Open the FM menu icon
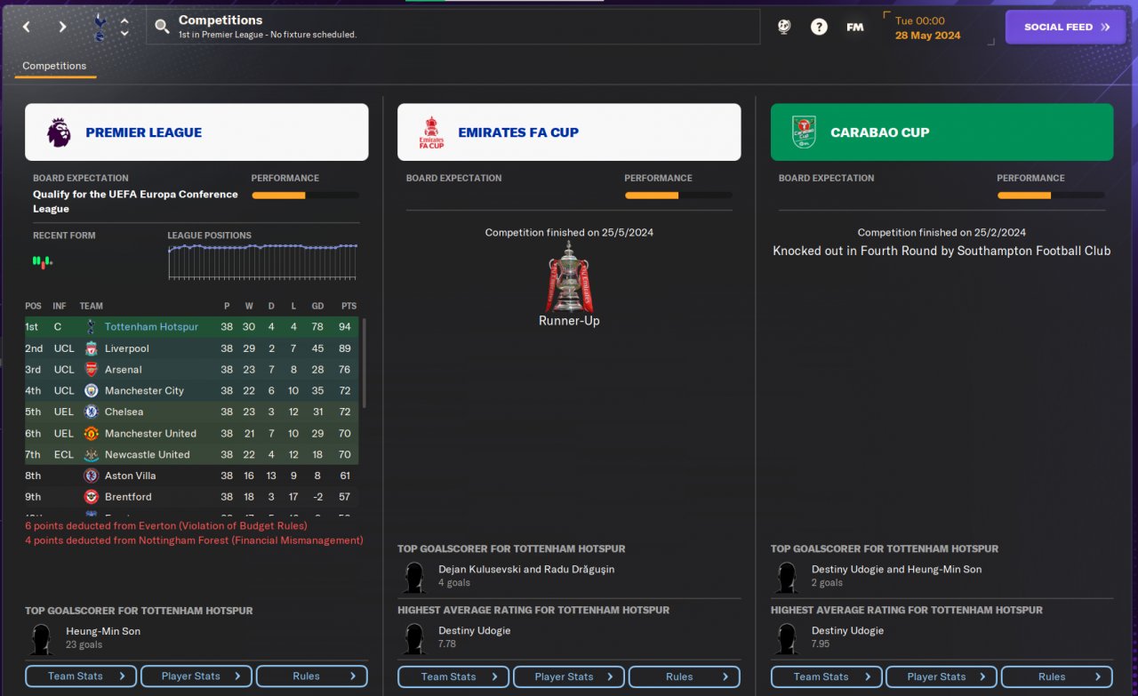 (854, 27)
